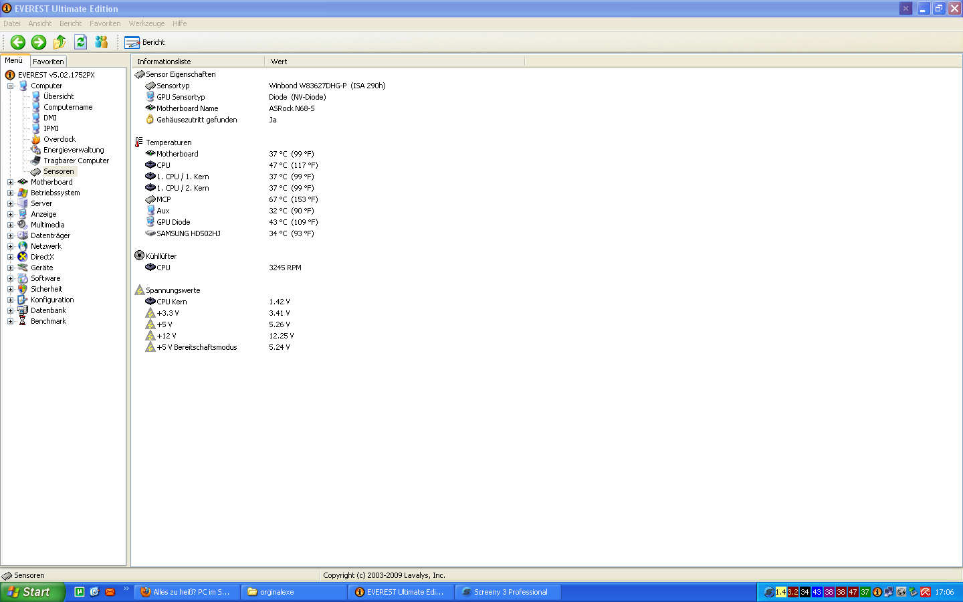
Task: Select the SAMSUNG HD502HJ row
Action: (x=229, y=233)
